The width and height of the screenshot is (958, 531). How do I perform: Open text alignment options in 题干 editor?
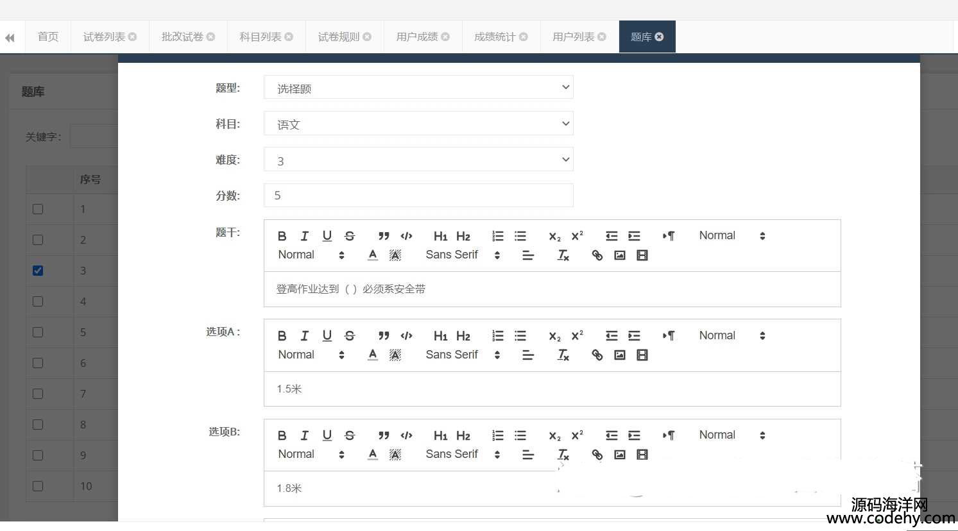point(528,255)
